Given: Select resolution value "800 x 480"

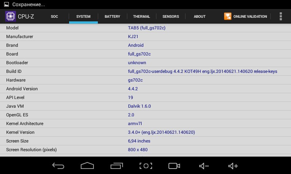Looking at the screenshot, I should point(138,149).
